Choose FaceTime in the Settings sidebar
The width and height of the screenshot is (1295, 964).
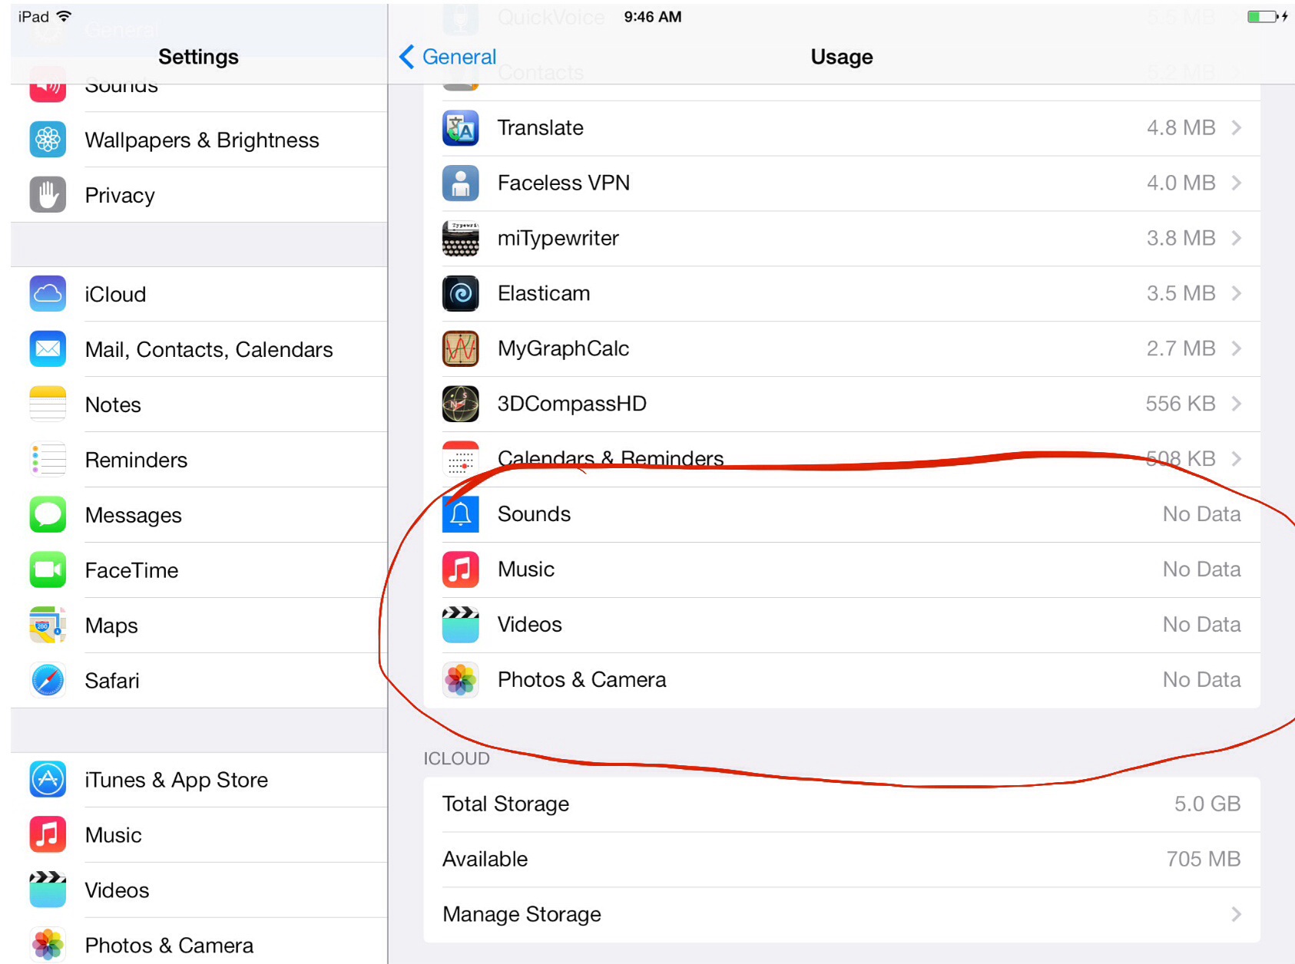click(131, 570)
